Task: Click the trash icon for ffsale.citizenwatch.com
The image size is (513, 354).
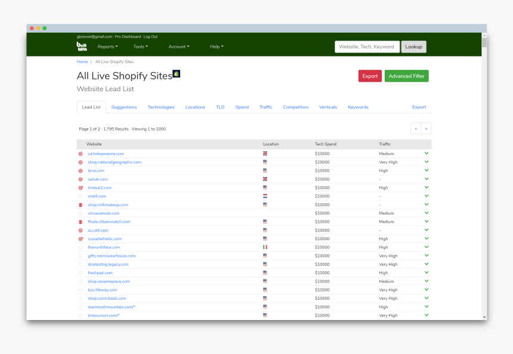Action: (x=82, y=221)
